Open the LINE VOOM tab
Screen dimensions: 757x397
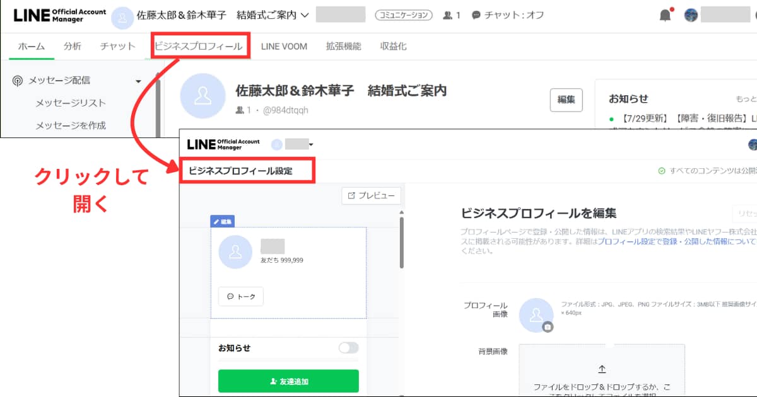point(284,46)
